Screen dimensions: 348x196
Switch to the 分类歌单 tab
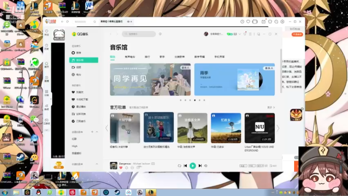(180, 57)
